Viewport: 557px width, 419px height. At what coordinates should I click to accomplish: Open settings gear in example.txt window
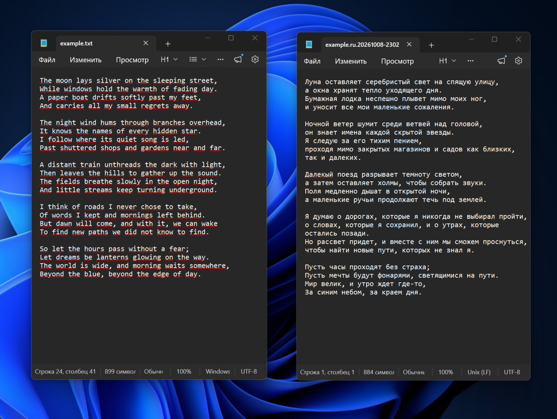[255, 60]
